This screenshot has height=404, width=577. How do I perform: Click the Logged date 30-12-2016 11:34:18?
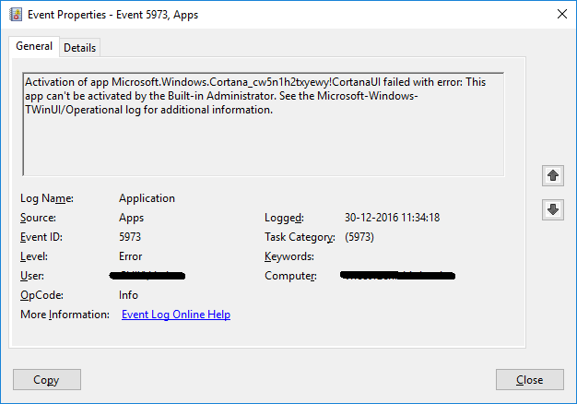[391, 218]
